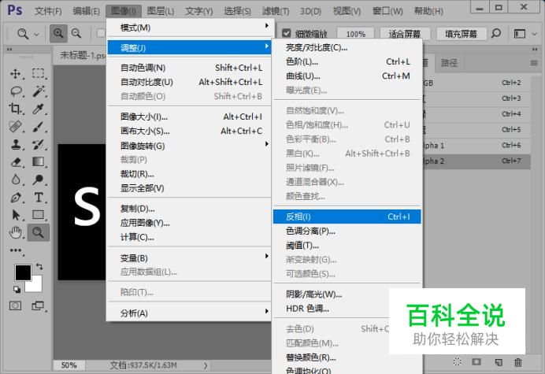
Task: Select the Move tool
Action: (15, 74)
